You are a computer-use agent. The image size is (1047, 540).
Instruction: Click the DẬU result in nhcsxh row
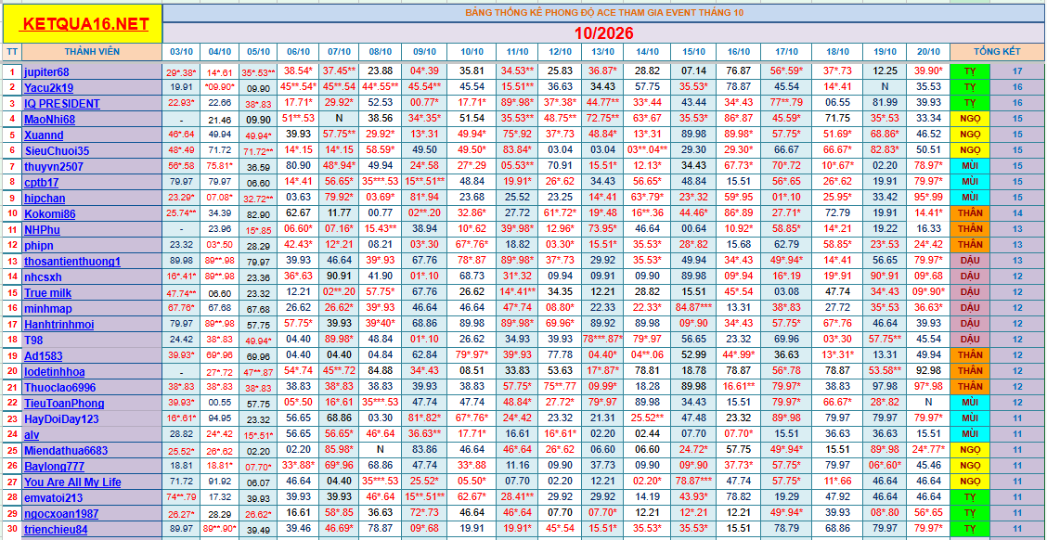970,277
